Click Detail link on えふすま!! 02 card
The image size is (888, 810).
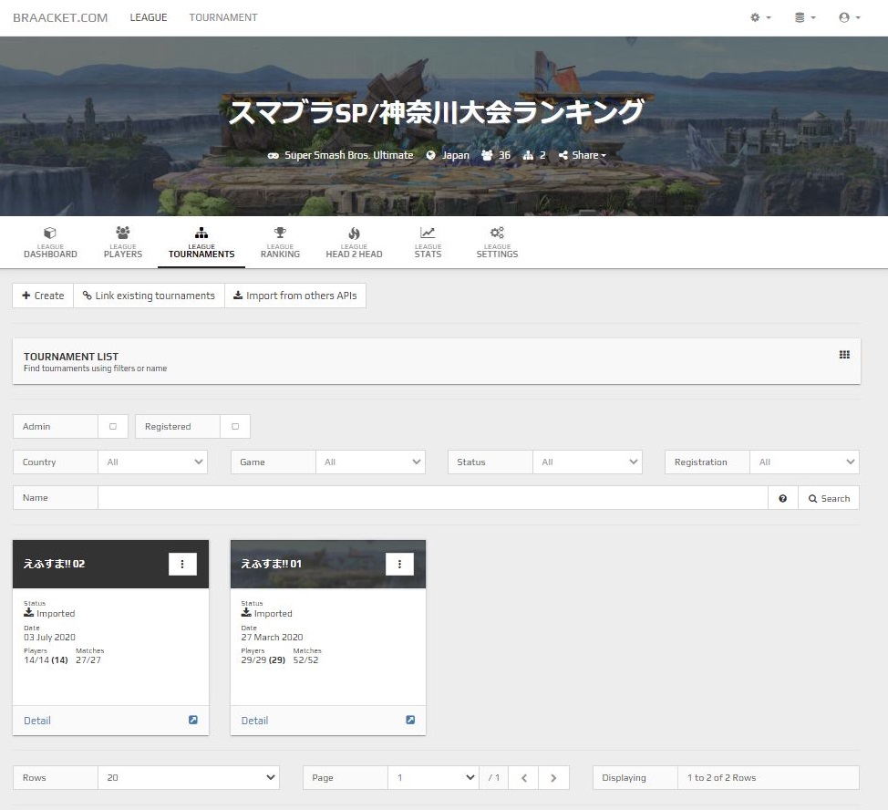pyautogui.click(x=37, y=721)
